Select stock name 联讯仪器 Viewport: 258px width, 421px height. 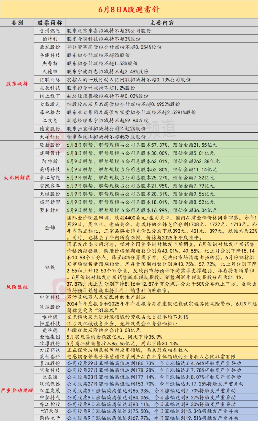point(50,384)
